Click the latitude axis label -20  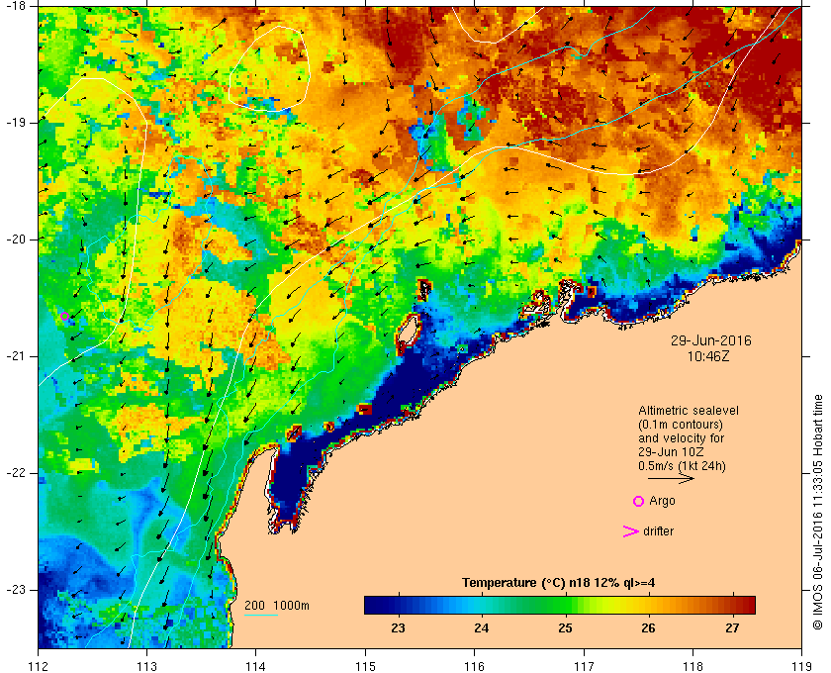[18, 240]
